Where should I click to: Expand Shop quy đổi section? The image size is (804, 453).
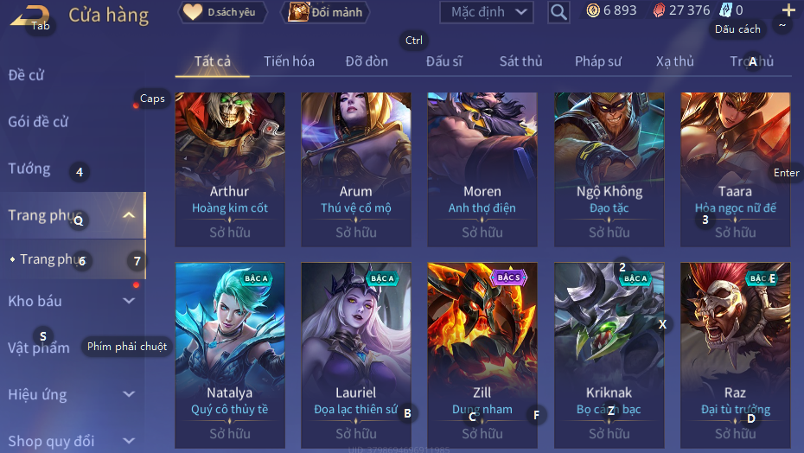(129, 441)
